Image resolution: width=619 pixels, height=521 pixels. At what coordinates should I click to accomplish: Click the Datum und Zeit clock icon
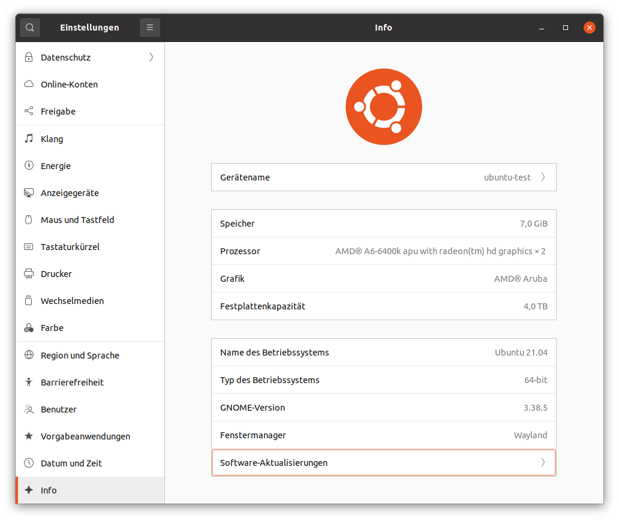click(x=29, y=463)
